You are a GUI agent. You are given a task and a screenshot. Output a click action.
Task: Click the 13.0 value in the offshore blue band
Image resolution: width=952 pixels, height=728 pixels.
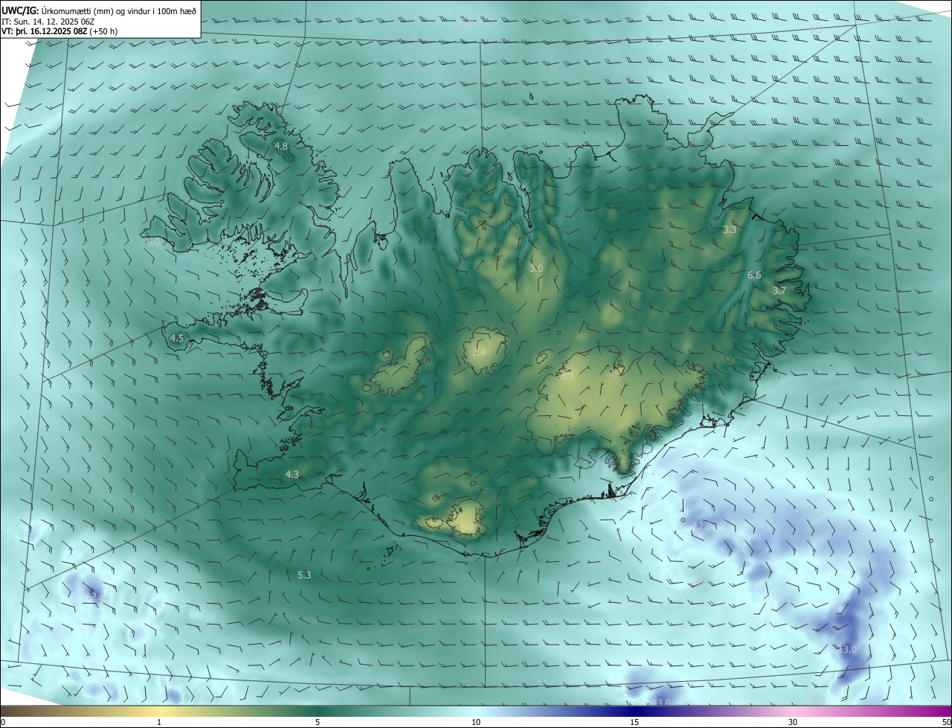click(848, 650)
